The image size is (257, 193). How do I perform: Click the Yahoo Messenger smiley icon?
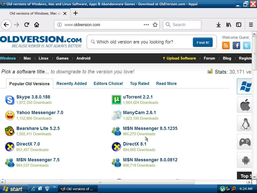(x=10, y=116)
